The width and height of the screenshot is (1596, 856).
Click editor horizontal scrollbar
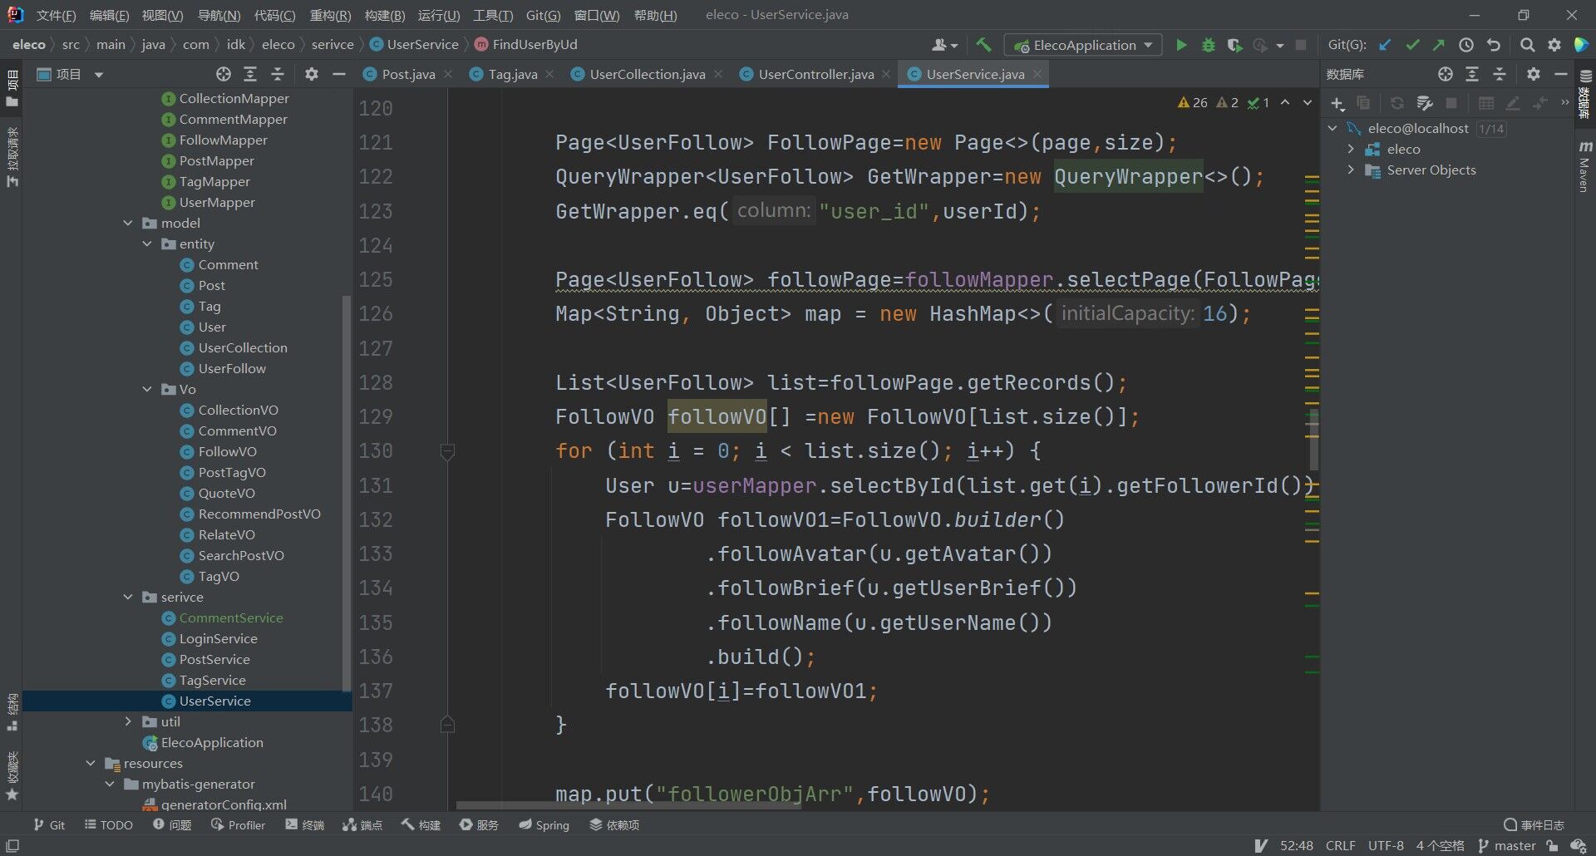point(628,805)
